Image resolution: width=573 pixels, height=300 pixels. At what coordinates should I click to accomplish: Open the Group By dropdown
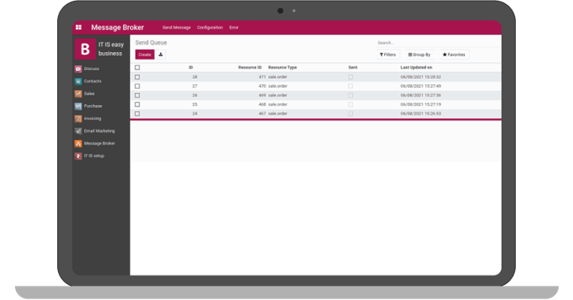tap(420, 54)
